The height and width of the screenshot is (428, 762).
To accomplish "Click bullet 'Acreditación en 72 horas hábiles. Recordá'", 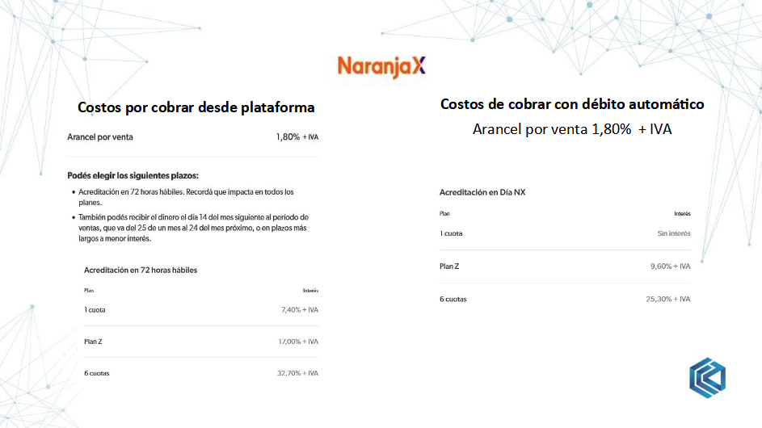I will (x=186, y=197).
